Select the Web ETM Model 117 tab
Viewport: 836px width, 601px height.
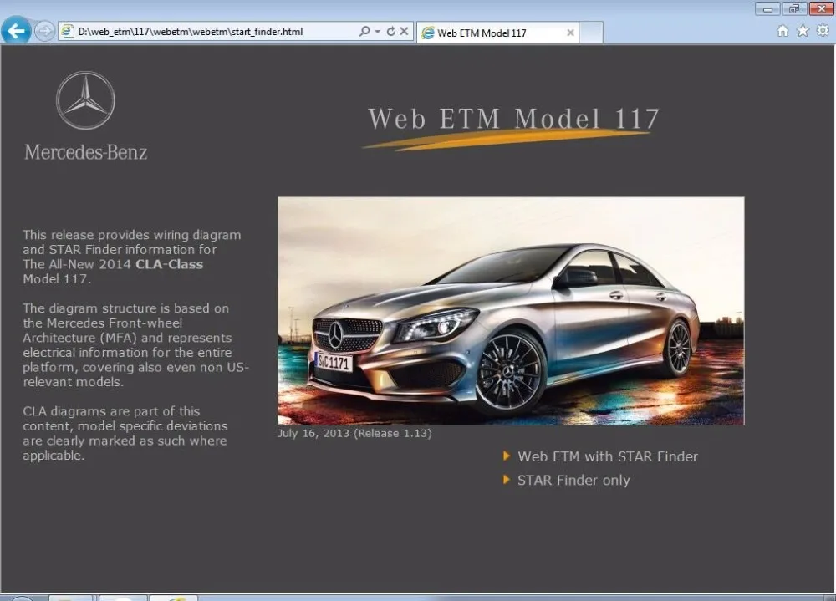click(497, 33)
